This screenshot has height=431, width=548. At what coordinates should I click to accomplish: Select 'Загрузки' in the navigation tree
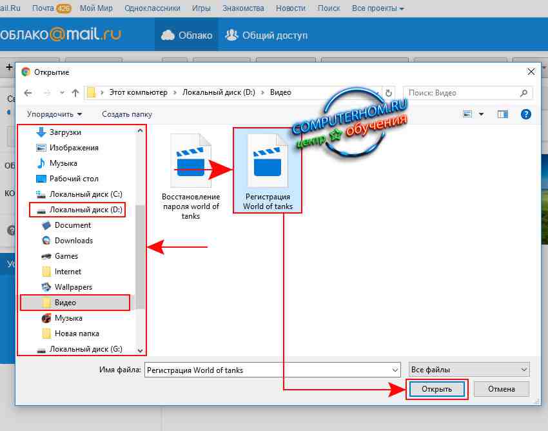point(65,132)
